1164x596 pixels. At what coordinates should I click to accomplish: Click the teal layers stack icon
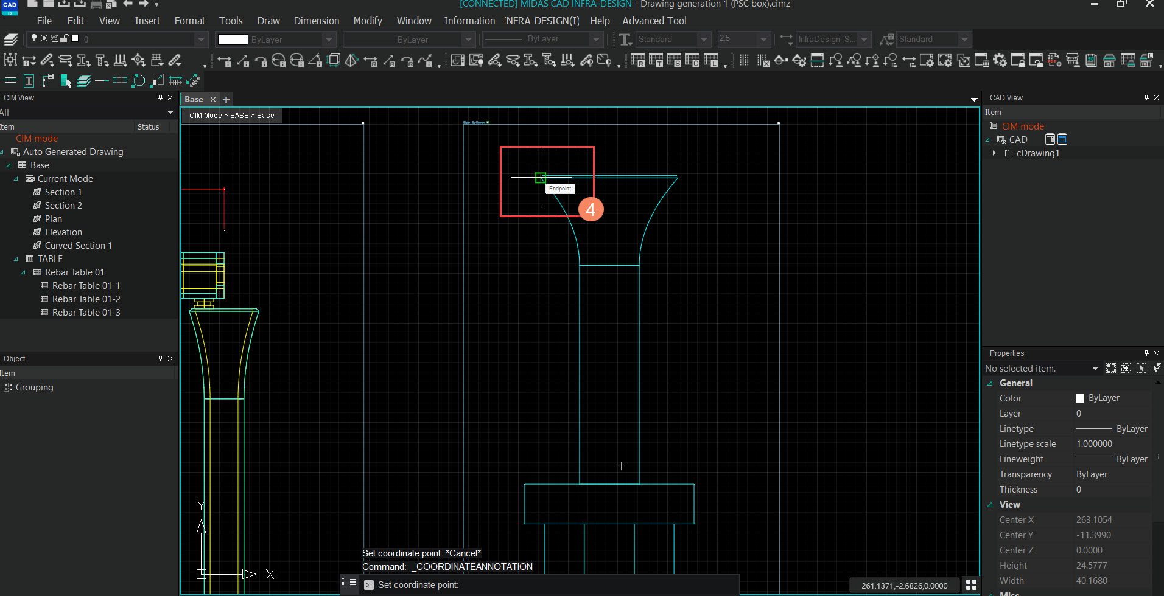coord(83,80)
